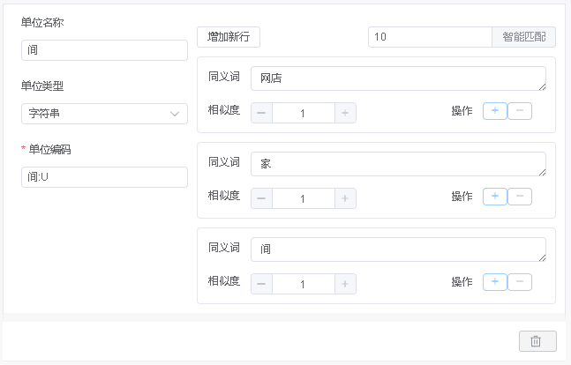The image size is (571, 365).
Task: Open the 单位类型 dropdown showing 字符串
Action: [x=104, y=114]
